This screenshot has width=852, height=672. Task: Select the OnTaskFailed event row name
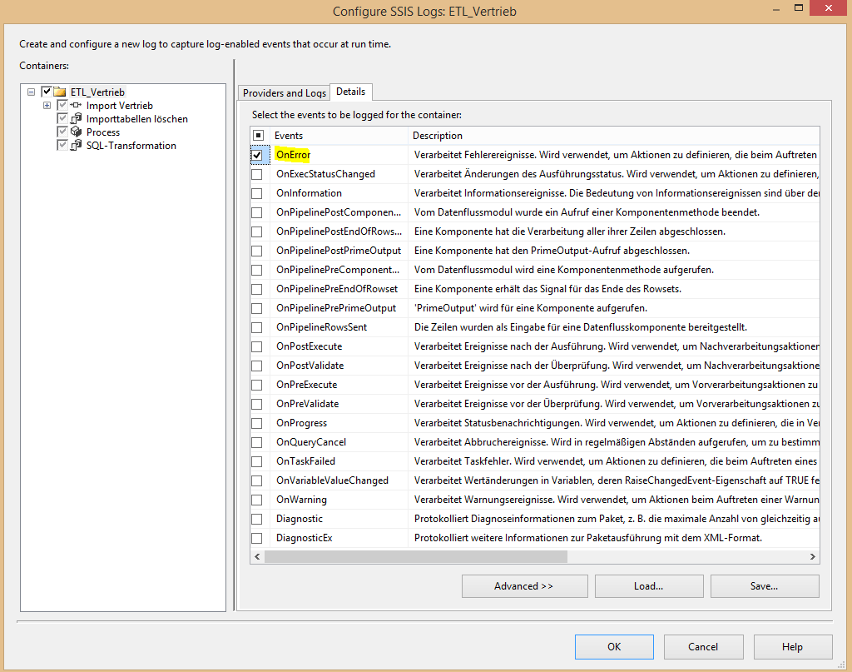pos(306,461)
